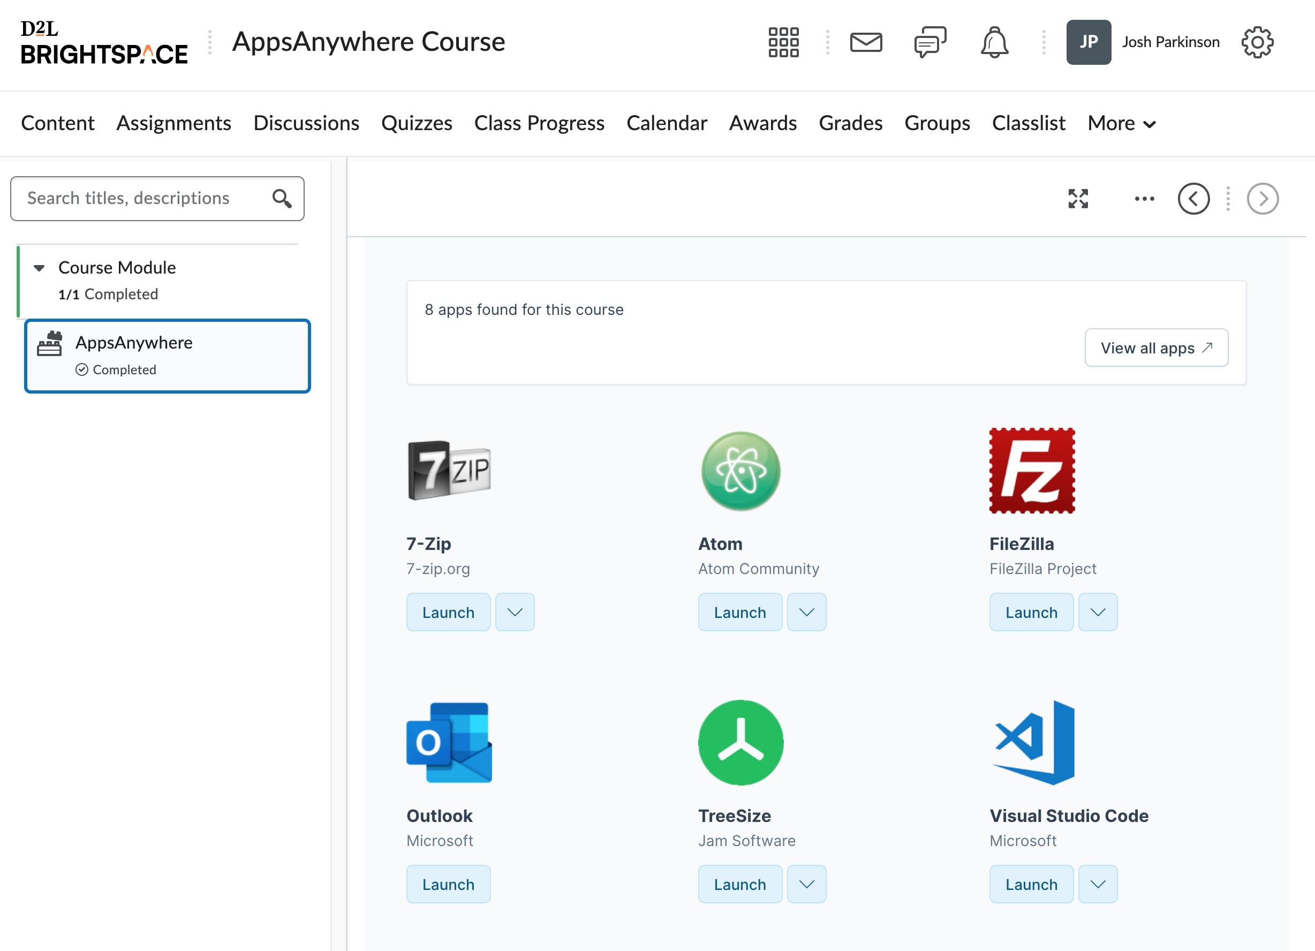Select AppsAnywhere item in course module
The image size is (1315, 951).
coord(168,356)
